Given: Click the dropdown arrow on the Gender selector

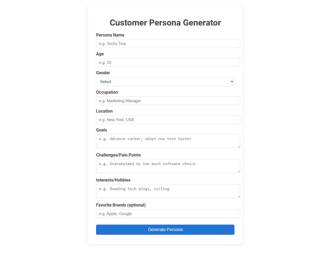Looking at the screenshot, I should [231, 81].
